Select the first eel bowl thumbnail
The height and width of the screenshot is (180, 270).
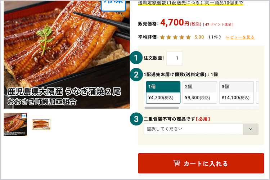[x=15, y=124]
